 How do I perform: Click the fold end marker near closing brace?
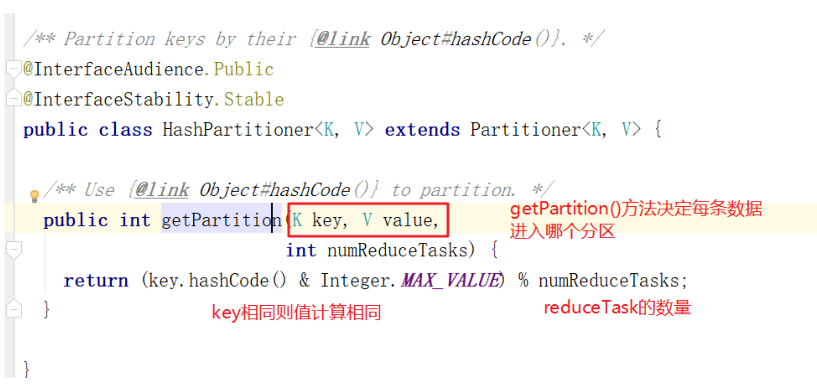[14, 309]
